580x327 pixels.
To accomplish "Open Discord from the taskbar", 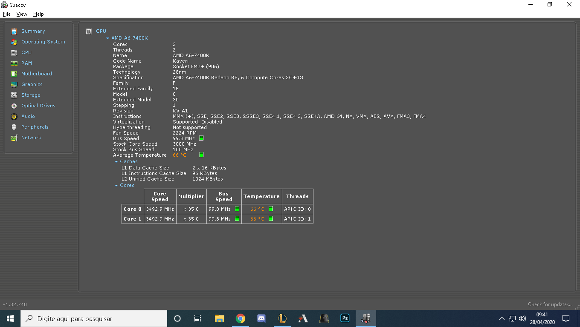I will pos(261,318).
